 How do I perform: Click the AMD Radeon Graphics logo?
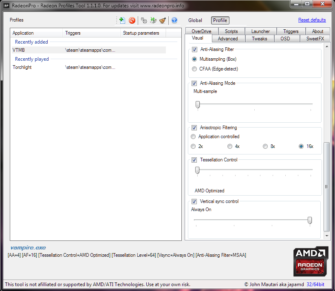(x=311, y=261)
